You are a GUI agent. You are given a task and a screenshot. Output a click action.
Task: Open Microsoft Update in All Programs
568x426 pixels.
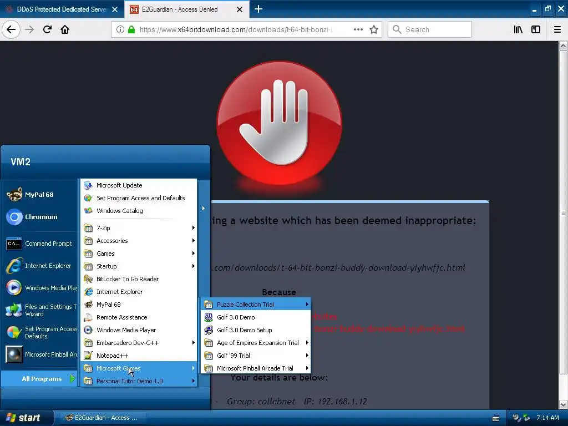point(139,185)
